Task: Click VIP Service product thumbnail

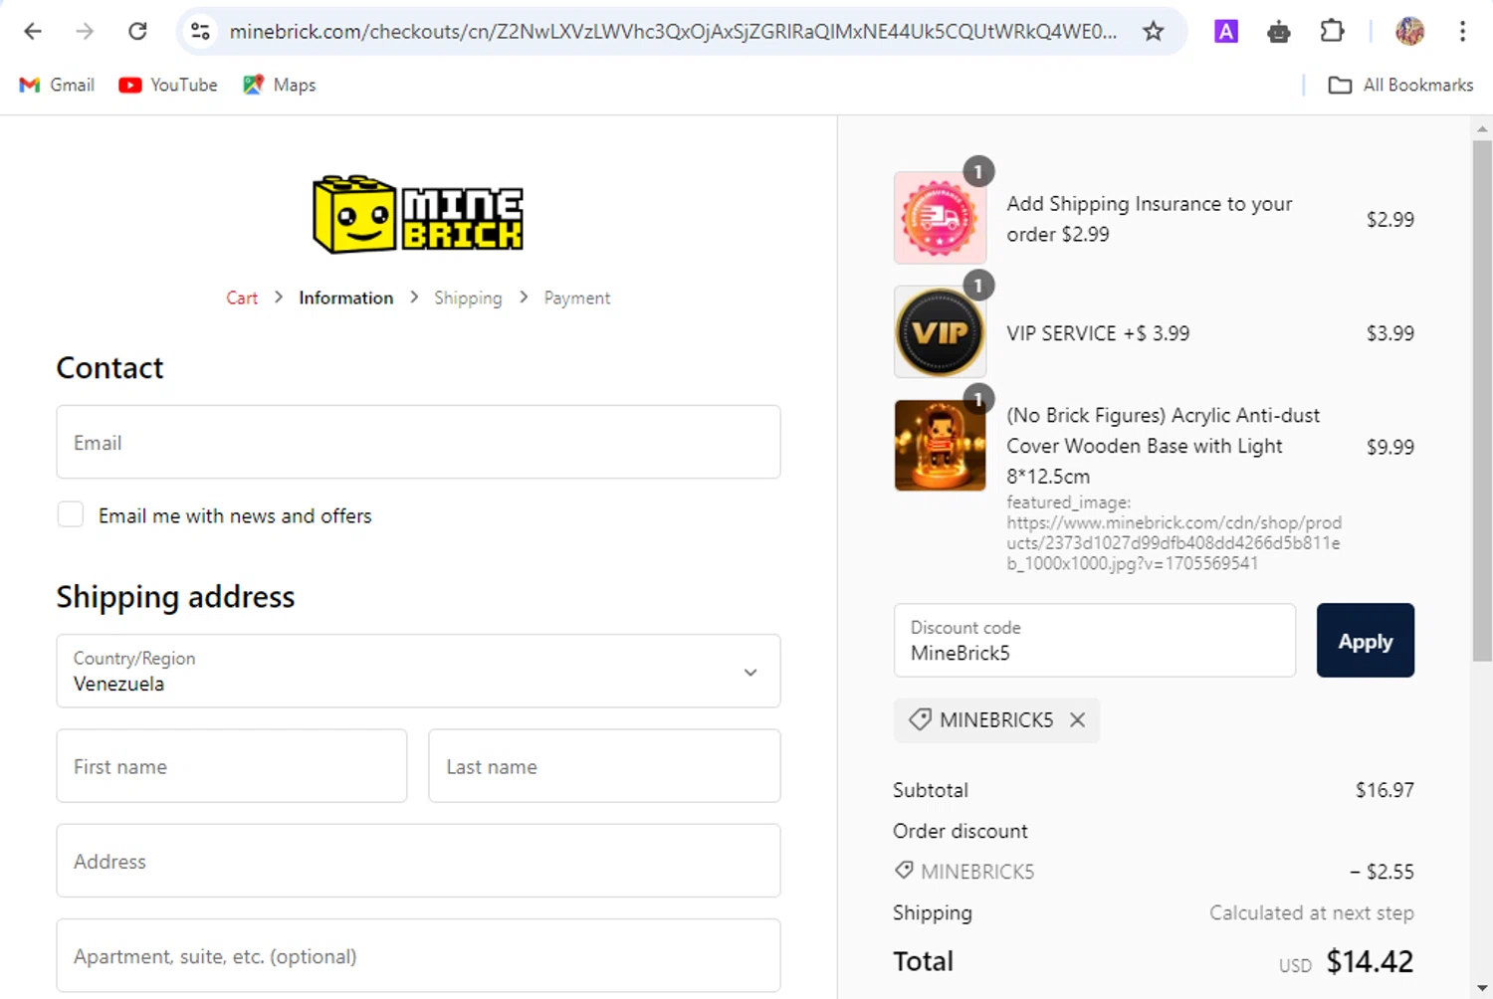Action: tap(940, 332)
